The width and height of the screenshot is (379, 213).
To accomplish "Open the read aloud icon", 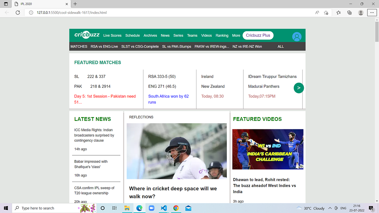I will click(x=317, y=13).
